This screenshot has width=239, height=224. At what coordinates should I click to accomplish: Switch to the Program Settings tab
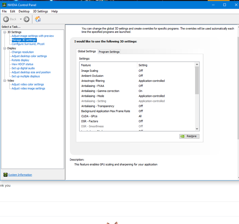tap(109, 52)
